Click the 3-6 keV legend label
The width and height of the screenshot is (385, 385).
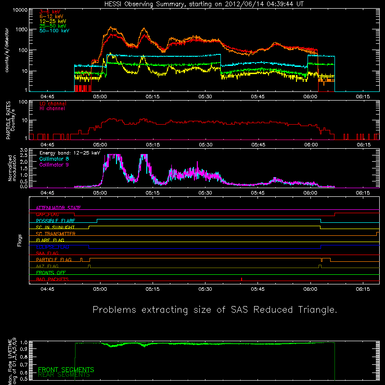[50, 12]
